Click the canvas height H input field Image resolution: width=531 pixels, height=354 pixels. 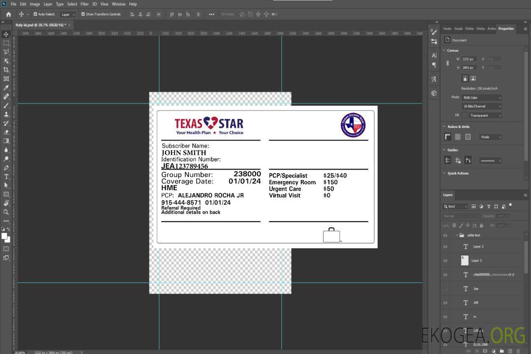pyautogui.click(x=469, y=68)
